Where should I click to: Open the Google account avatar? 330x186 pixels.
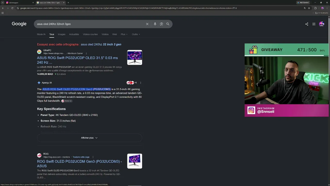[x=321, y=24]
